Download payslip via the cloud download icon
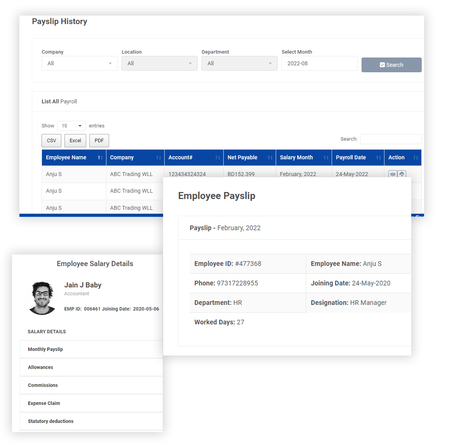This screenshot has height=448, width=466. (x=402, y=174)
